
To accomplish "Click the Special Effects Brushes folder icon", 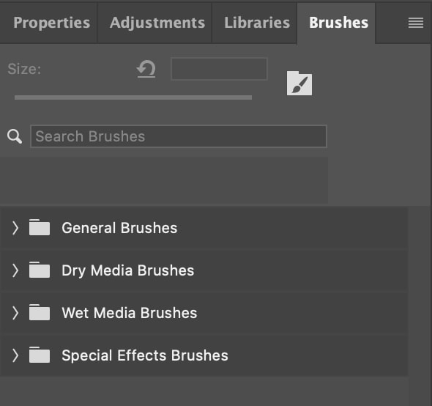I will (40, 355).
